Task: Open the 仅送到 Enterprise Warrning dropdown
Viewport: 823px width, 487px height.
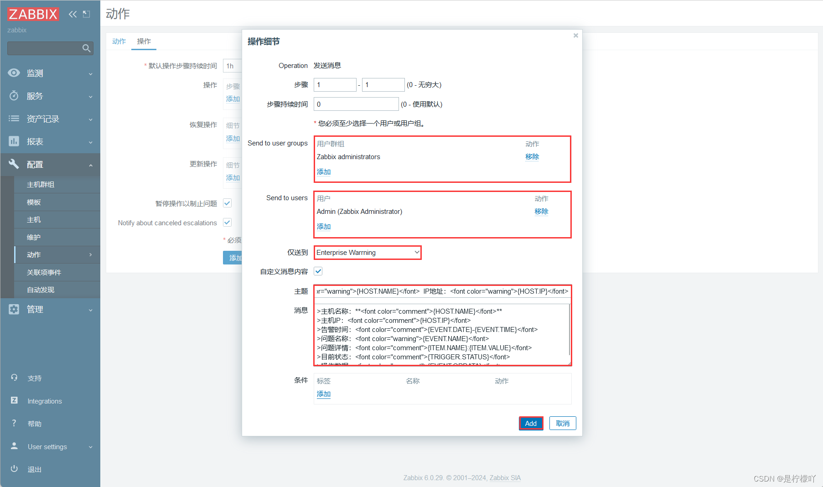Action: 368,253
